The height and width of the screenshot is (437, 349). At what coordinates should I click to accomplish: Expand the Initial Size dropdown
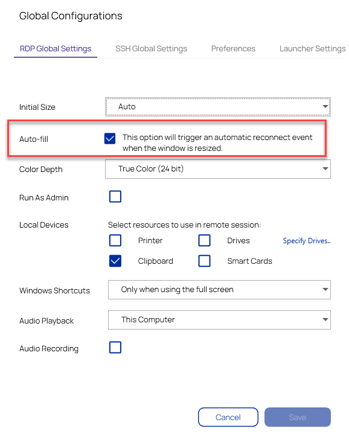coord(218,107)
